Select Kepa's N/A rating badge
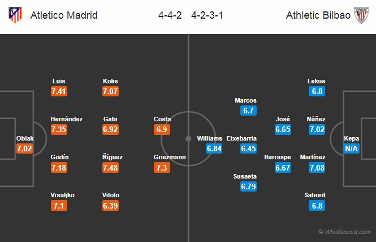Screen dimensions: 376x242 (351, 148)
